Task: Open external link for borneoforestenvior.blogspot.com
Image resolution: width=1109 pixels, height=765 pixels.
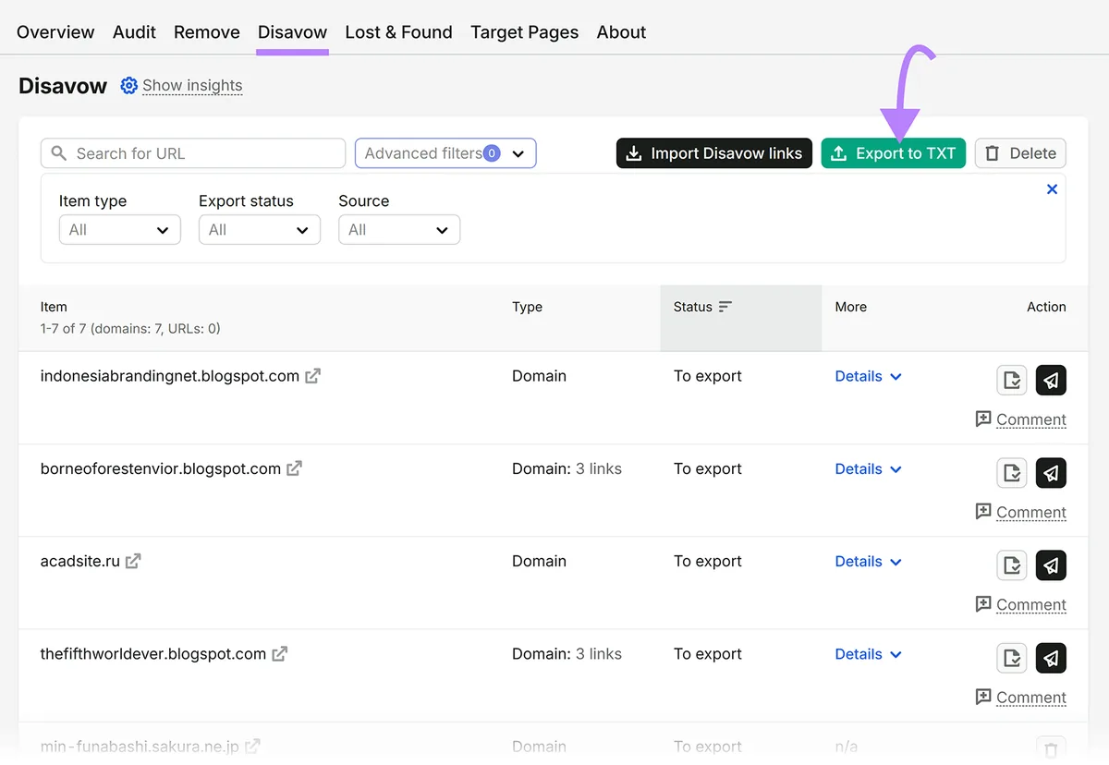Action: [294, 468]
